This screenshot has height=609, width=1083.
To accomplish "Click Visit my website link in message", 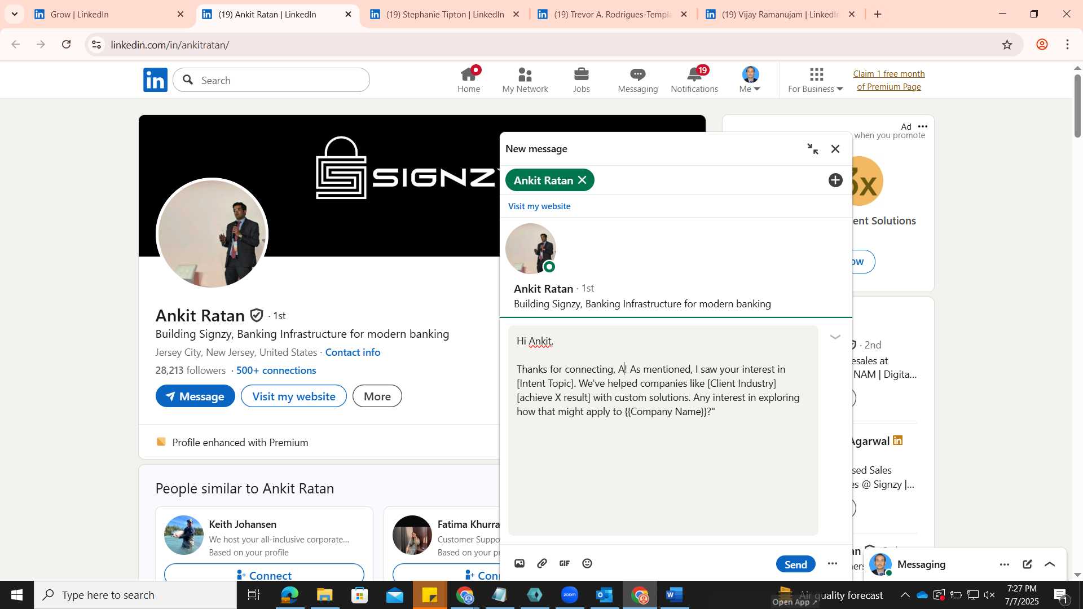I will (x=539, y=206).
